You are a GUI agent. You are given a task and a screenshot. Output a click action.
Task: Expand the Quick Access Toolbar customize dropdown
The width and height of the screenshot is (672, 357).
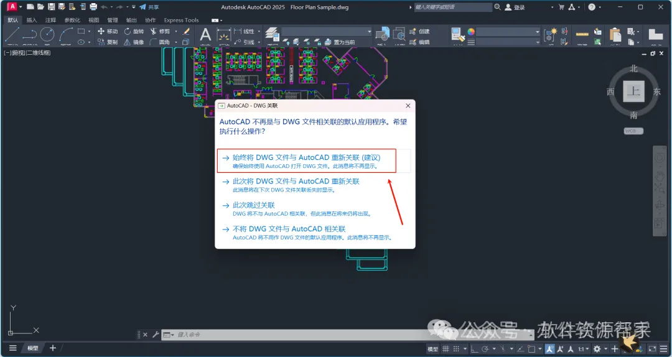[x=133, y=7]
